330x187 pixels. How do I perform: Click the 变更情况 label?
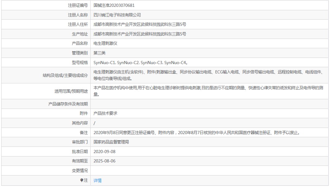(80, 171)
